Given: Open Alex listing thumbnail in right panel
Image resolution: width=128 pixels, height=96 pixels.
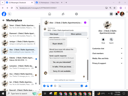Looking at the screenshot, I should (x=107, y=25).
